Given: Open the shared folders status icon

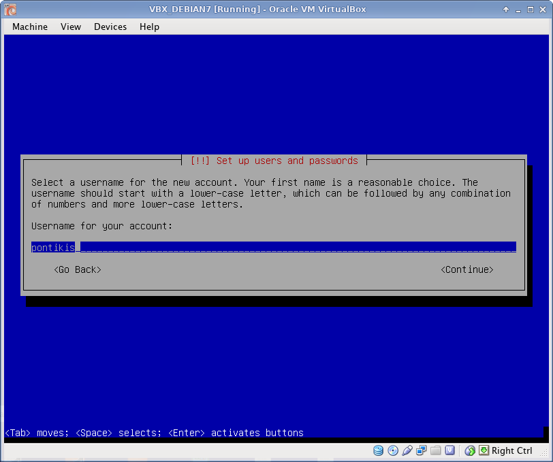Looking at the screenshot, I should [x=436, y=450].
